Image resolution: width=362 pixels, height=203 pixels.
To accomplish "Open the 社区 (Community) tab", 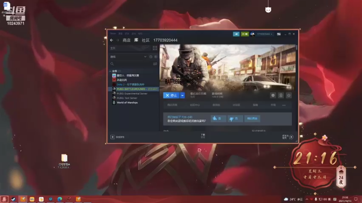I will (x=146, y=40).
